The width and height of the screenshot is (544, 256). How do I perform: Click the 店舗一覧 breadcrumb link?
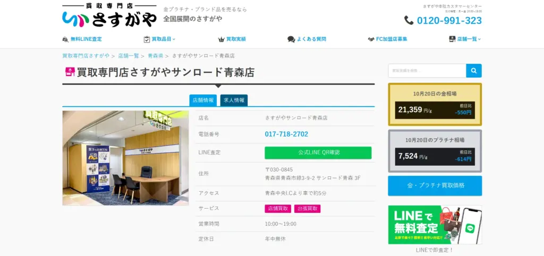coord(129,56)
